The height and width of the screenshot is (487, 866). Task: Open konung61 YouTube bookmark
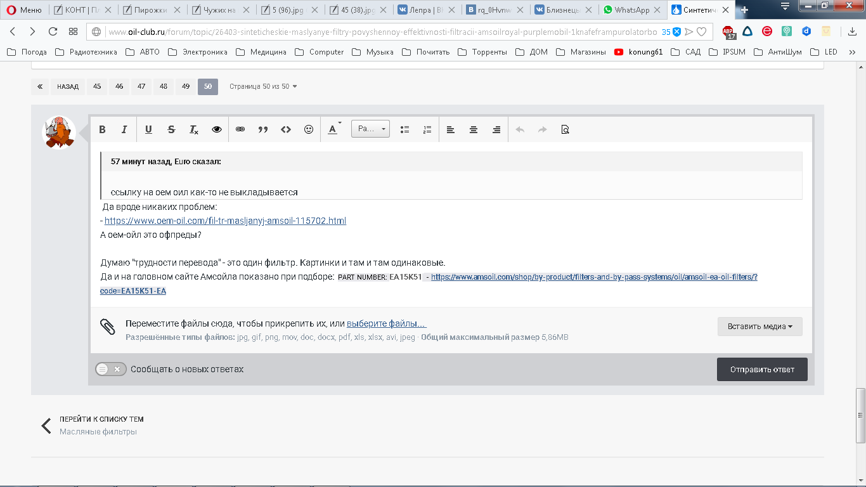coord(638,52)
